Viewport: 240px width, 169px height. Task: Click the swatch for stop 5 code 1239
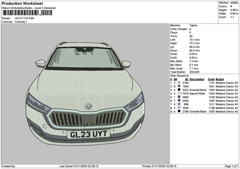[x=179, y=97]
